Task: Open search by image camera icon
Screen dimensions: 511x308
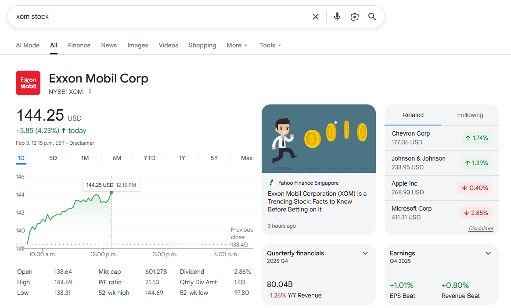Action: click(x=354, y=17)
